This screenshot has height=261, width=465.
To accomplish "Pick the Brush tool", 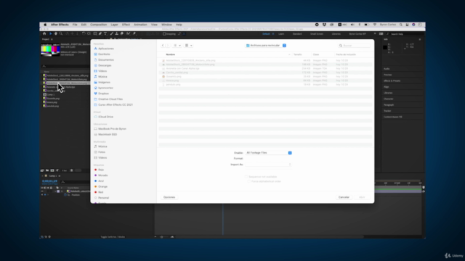I will coord(111,34).
